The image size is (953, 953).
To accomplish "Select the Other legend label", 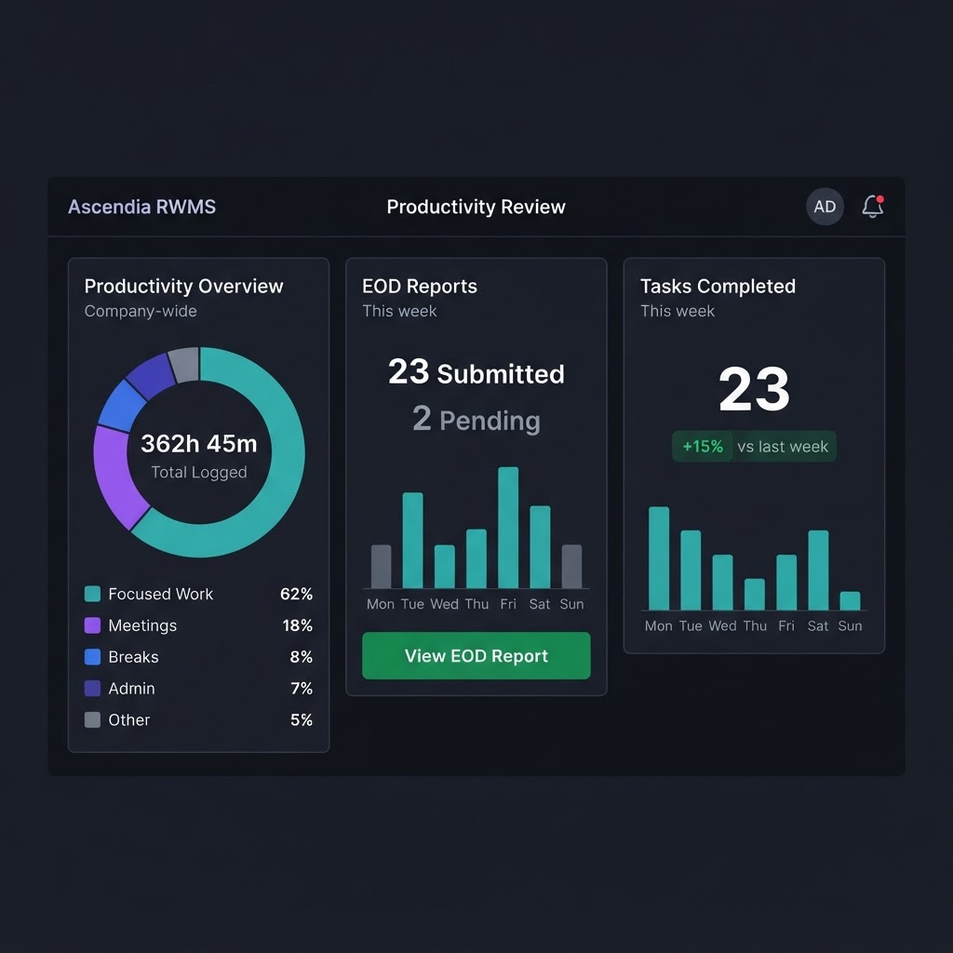I will coord(128,720).
